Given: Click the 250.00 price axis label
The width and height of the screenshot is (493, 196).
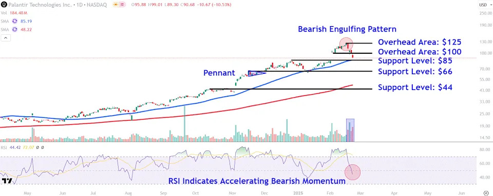Looking at the screenshot, I should click(x=485, y=13).
